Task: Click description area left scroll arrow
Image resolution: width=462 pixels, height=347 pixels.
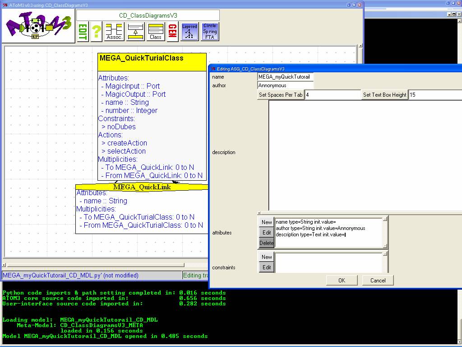Action: pyautogui.click(x=259, y=213)
